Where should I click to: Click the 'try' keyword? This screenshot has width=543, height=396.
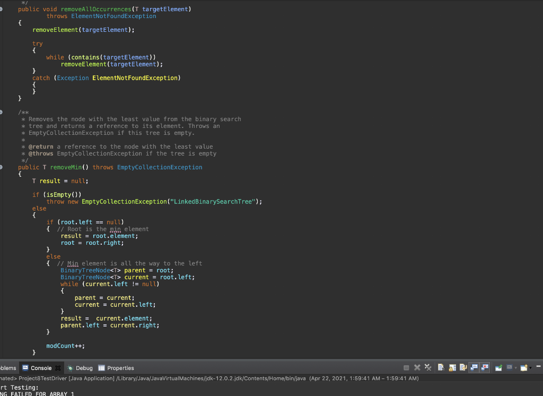(38, 44)
